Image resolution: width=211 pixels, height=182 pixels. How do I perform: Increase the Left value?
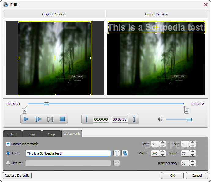(x=163, y=143)
